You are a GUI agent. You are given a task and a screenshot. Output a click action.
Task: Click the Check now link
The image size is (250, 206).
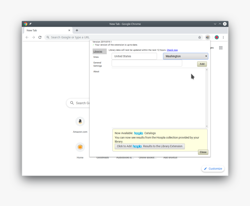tap(172, 50)
